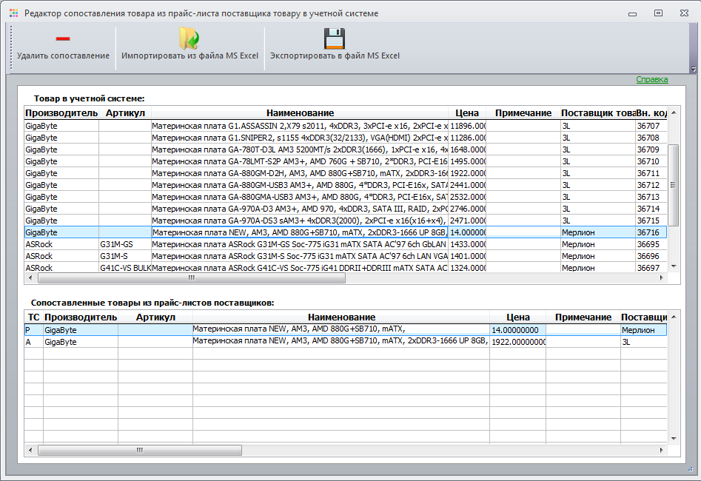Click article cell 'G31M-GS'

point(125,244)
